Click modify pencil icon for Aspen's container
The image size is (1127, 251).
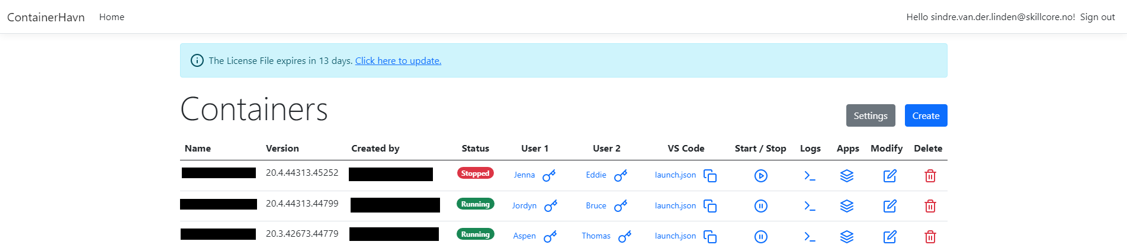pyautogui.click(x=890, y=237)
